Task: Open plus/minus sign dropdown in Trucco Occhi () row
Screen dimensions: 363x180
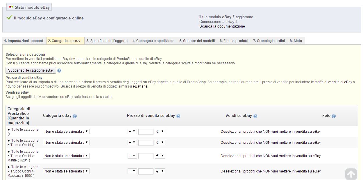Action: 132,143
